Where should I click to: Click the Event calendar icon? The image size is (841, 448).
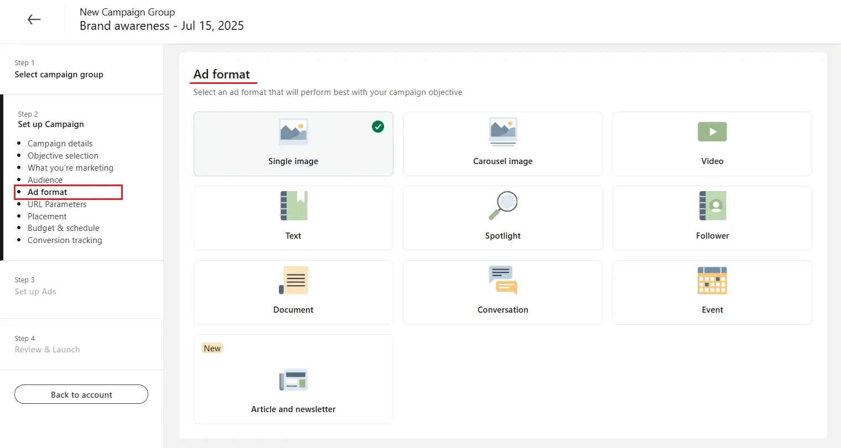712,280
